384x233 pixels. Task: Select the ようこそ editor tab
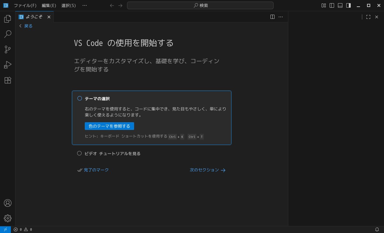pyautogui.click(x=34, y=17)
